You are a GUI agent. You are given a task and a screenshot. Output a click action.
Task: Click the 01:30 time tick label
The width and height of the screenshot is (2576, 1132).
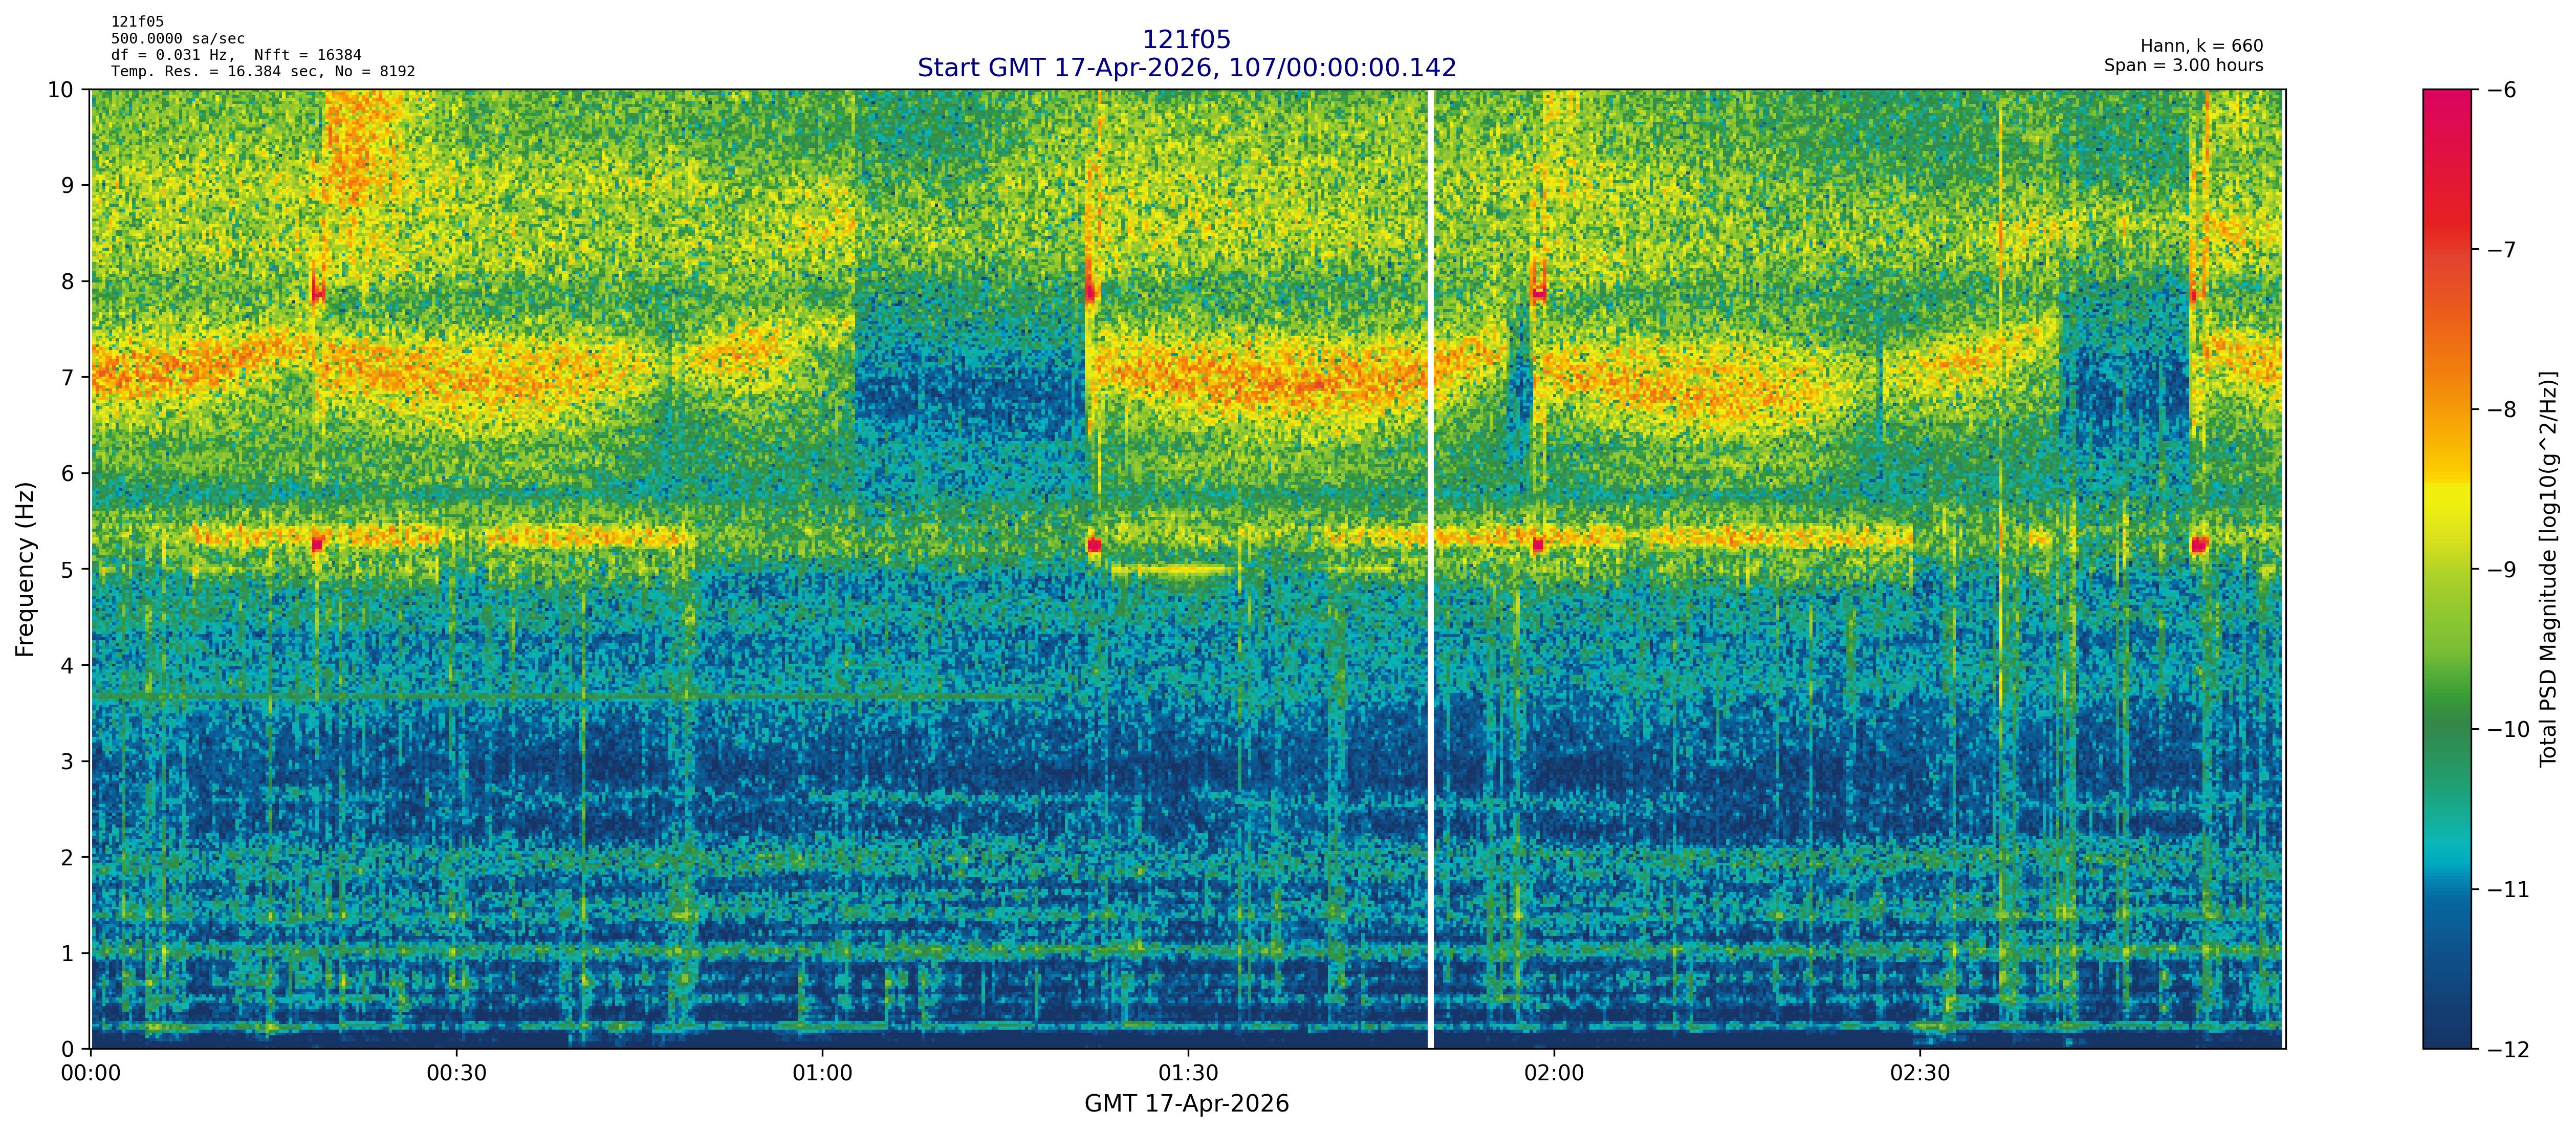coord(1188,1074)
